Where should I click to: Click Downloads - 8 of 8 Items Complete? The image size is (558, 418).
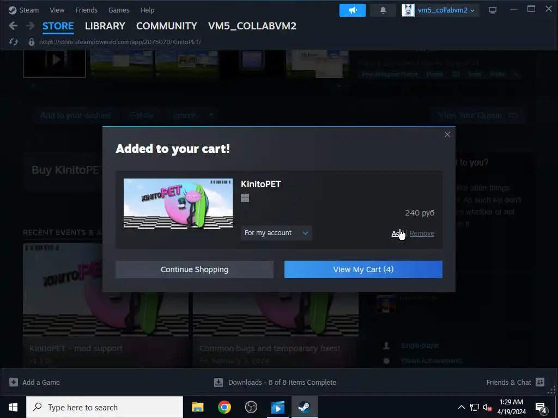[x=282, y=383]
